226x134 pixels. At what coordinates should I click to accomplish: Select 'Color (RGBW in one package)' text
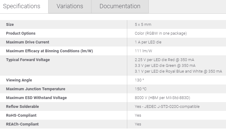[x=161, y=33]
